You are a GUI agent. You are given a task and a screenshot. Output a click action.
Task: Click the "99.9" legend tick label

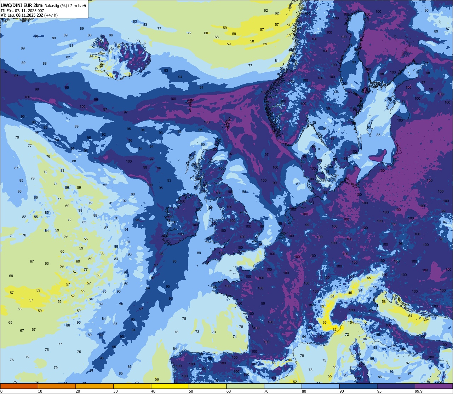tap(419, 391)
